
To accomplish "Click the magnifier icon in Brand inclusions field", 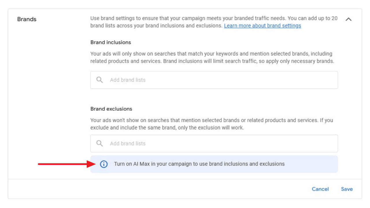I will click(100, 80).
